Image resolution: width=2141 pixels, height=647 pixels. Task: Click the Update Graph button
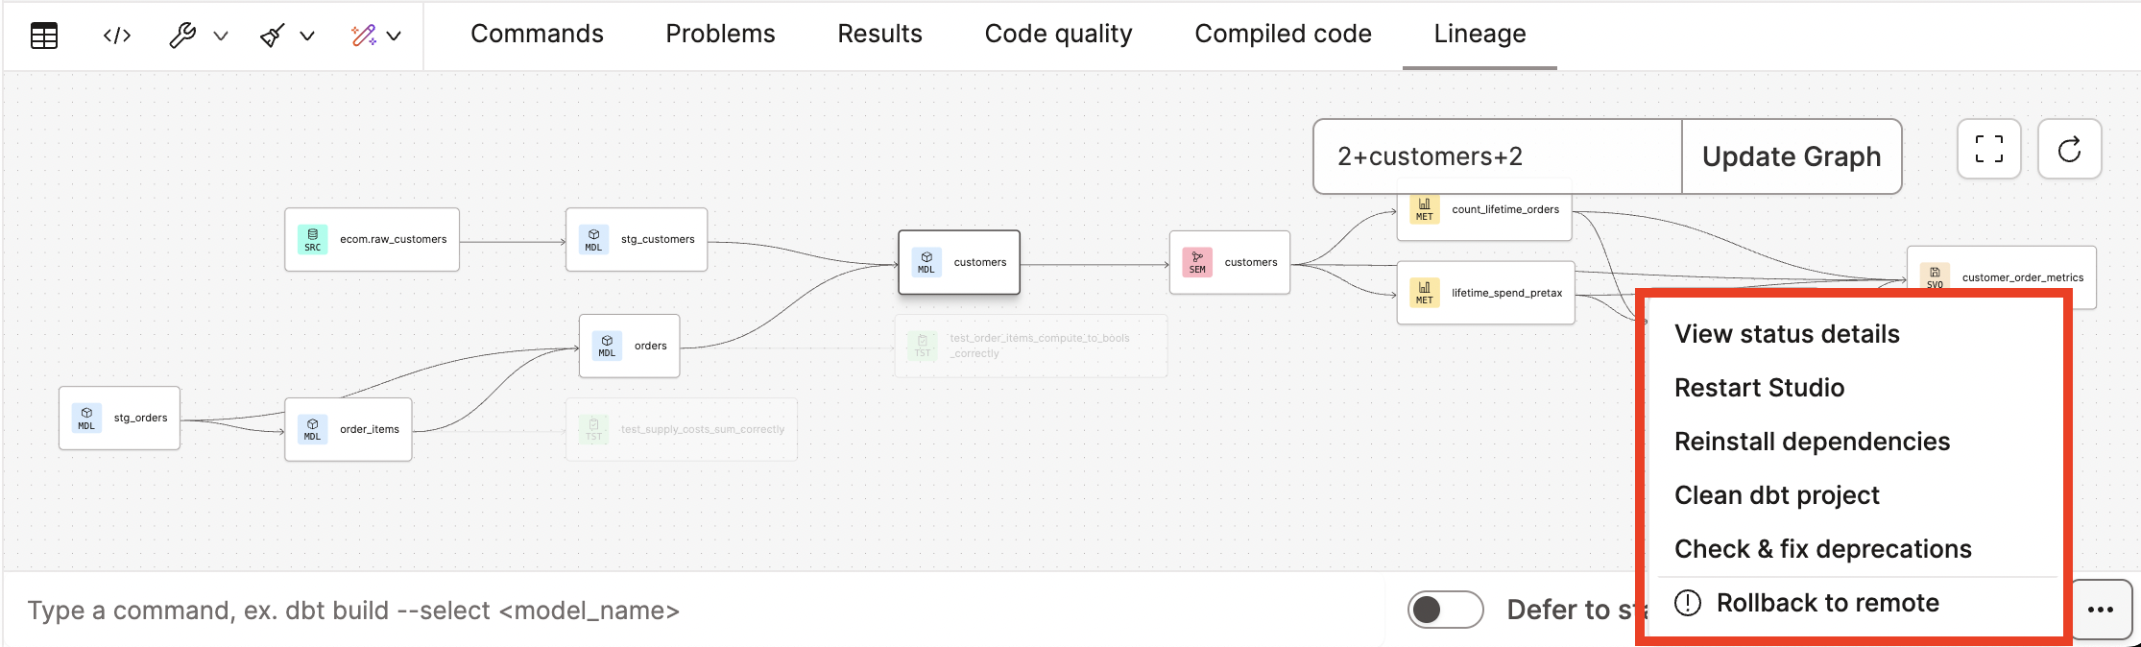tap(1791, 156)
